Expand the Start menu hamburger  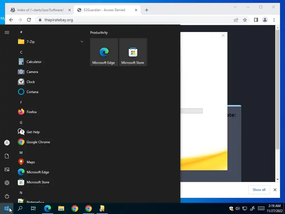[x=7, y=32]
